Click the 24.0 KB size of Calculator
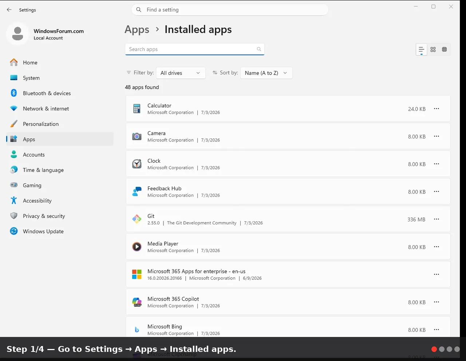Viewport: 466px width, 361px height. coord(416,109)
